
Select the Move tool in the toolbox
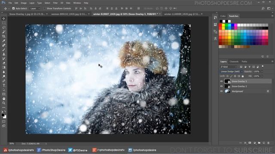4,18
